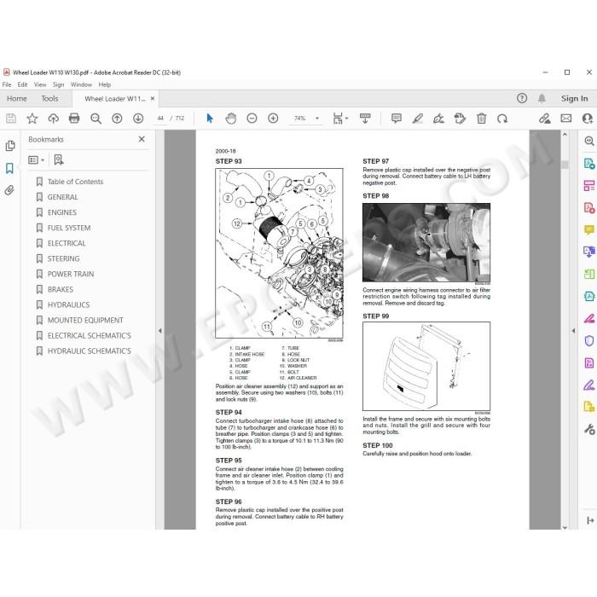Click the Sign In button
The width and height of the screenshot is (597, 597).
[x=574, y=99]
